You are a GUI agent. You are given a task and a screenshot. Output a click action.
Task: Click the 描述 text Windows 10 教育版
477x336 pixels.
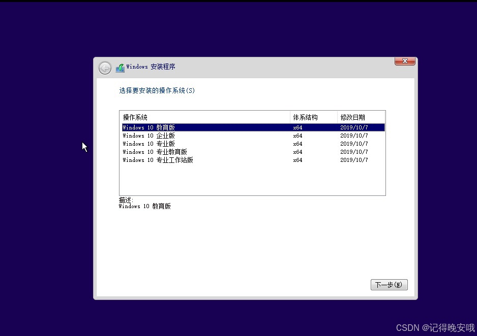(145, 207)
